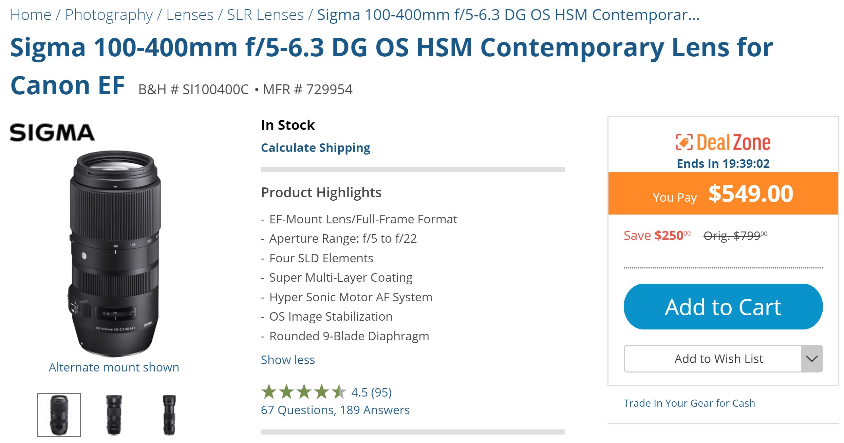Image resolution: width=844 pixels, height=443 pixels.
Task: Select the second lens thumbnail
Action: pos(114,415)
